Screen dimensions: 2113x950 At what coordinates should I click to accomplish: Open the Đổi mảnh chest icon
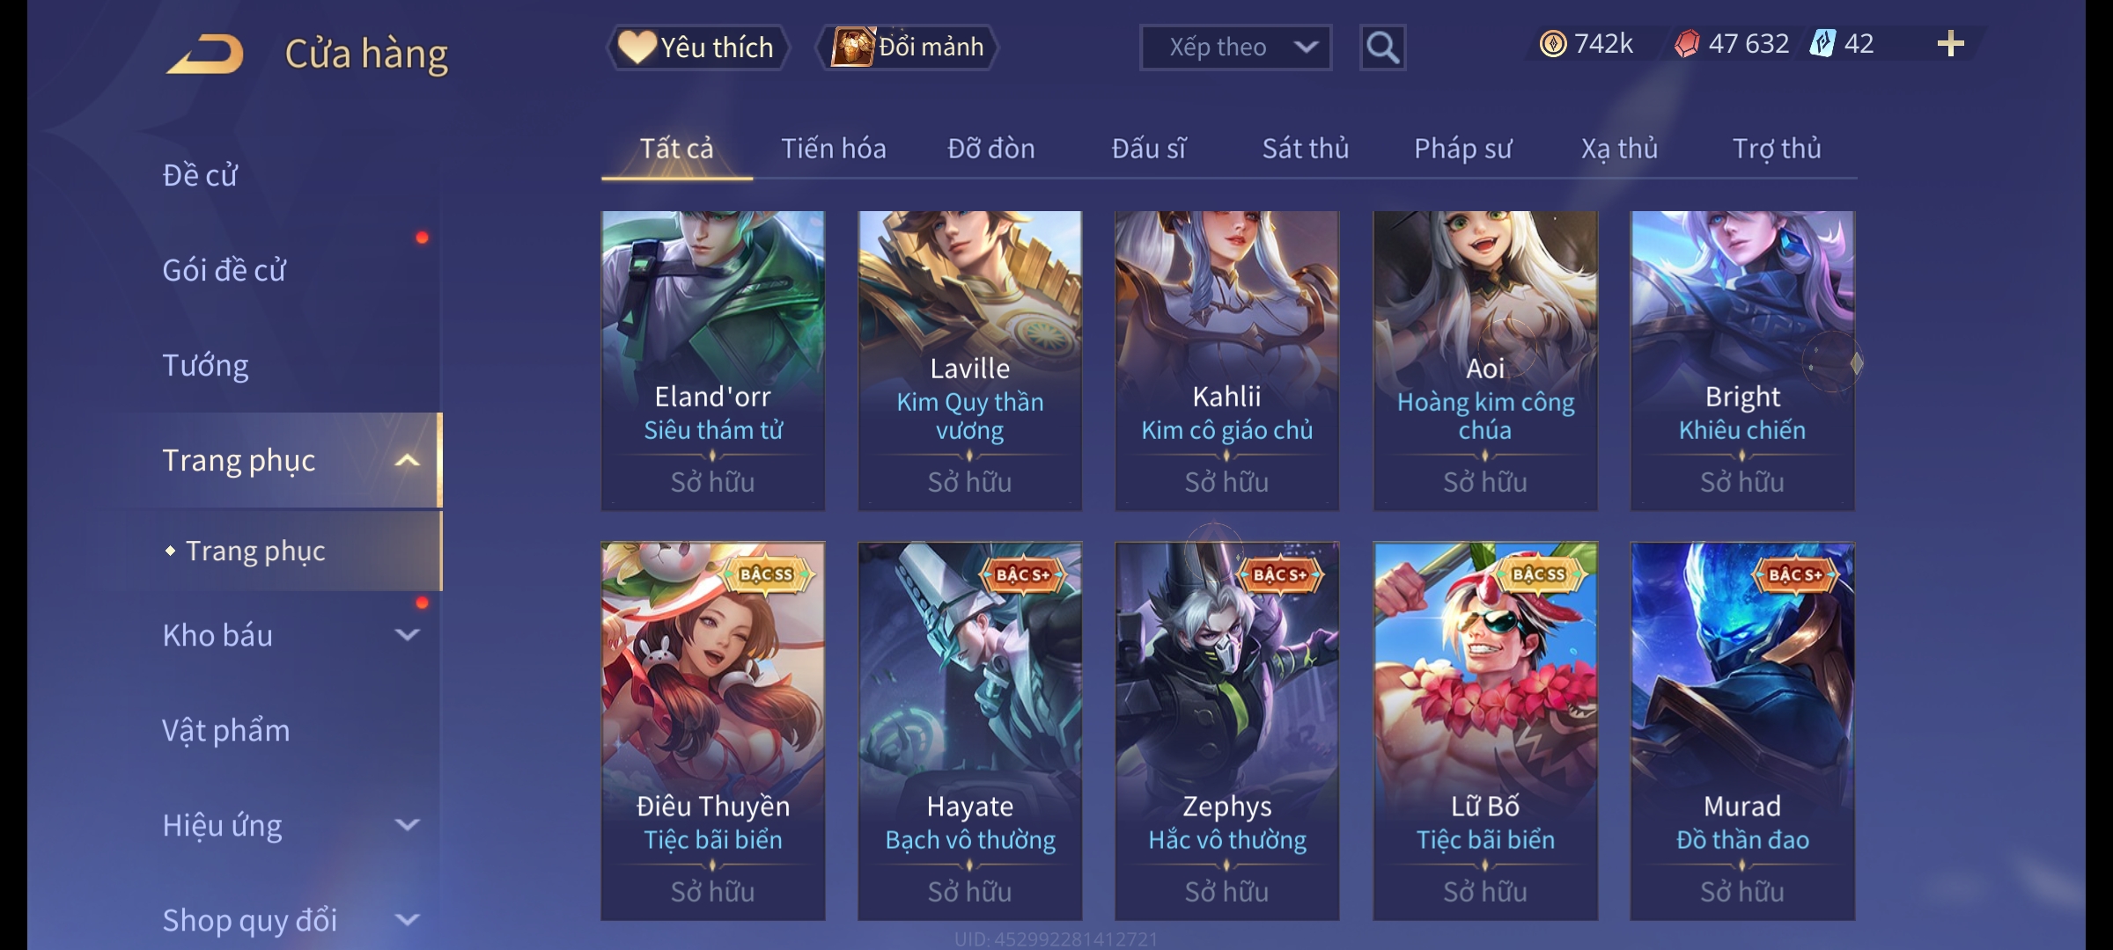click(852, 47)
